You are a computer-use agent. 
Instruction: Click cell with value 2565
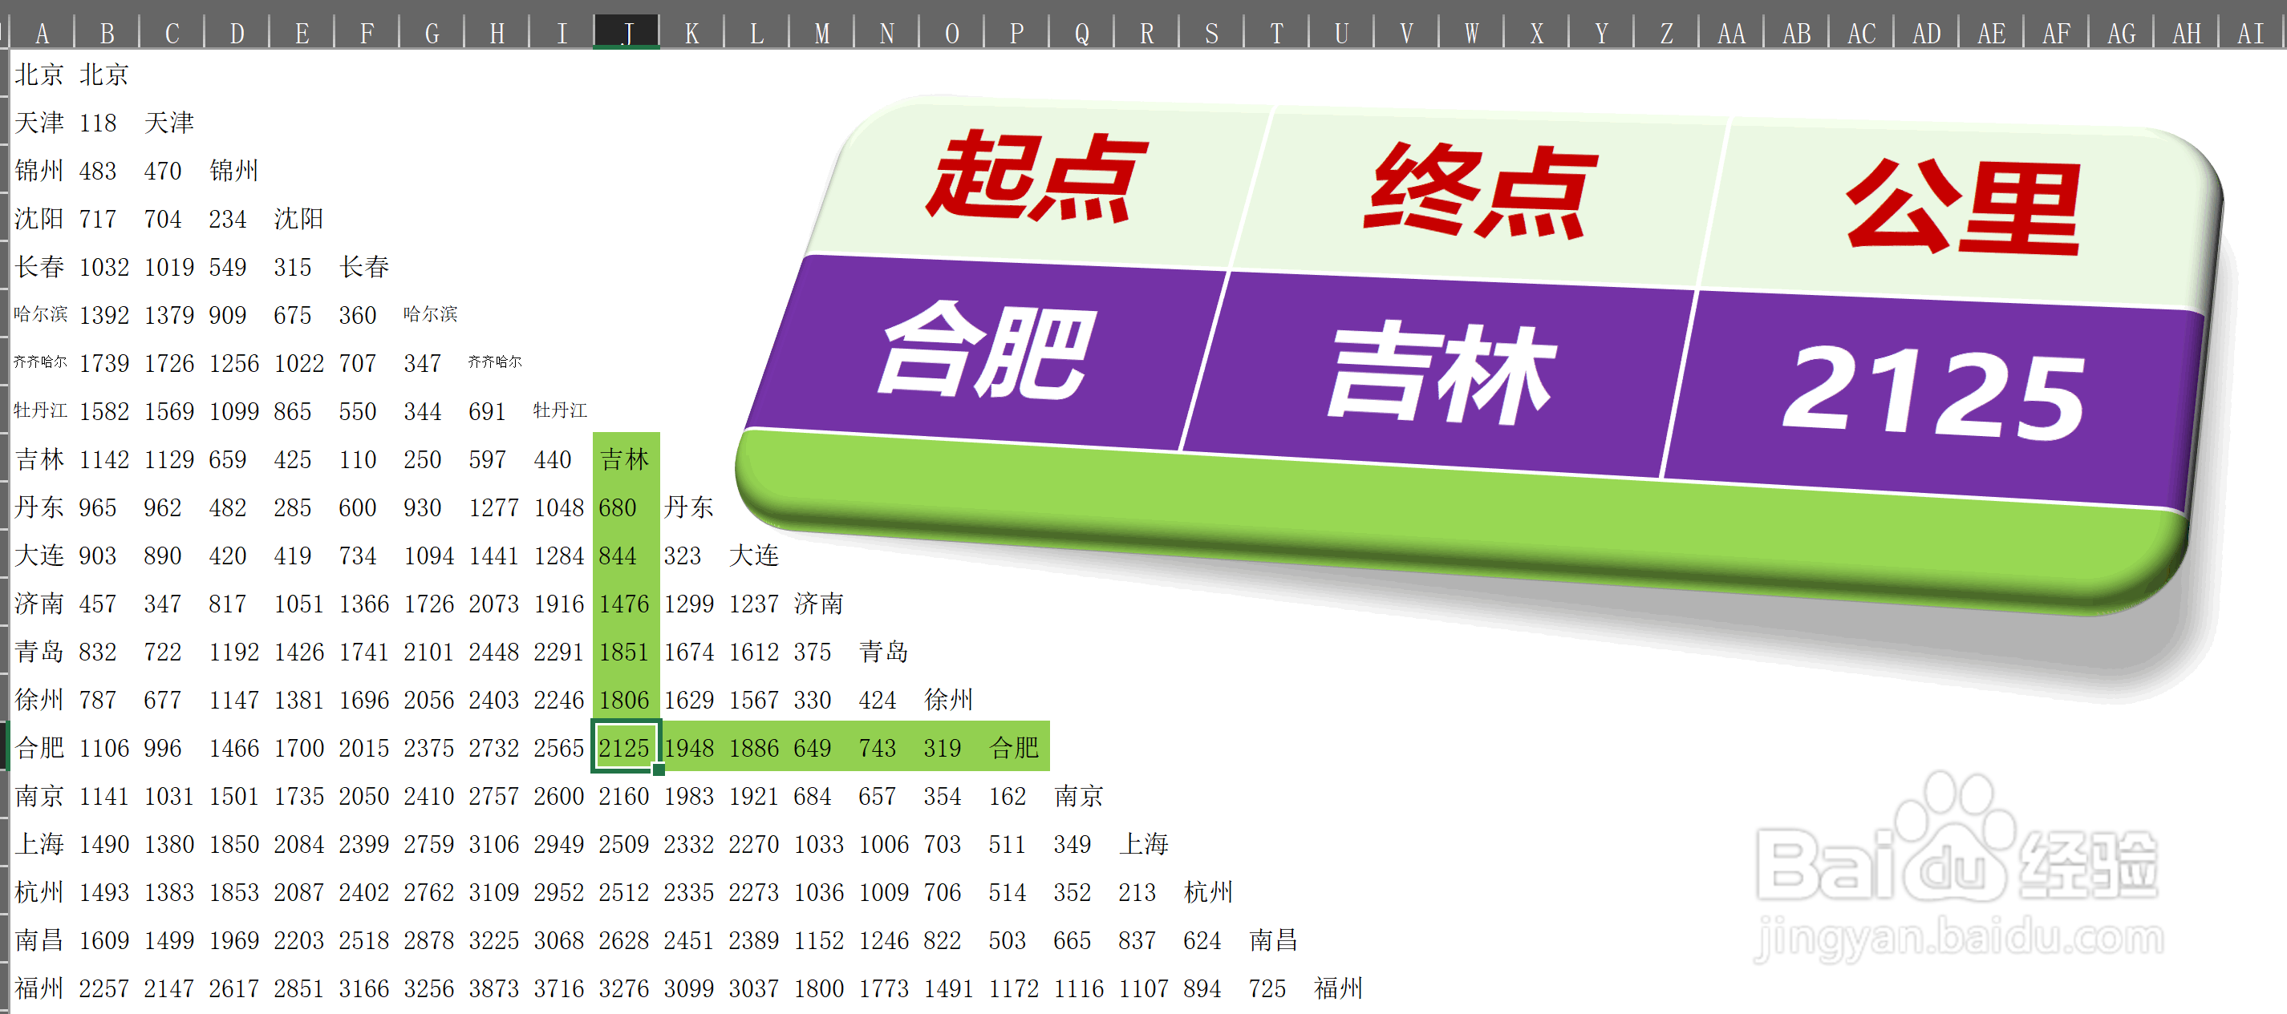pyautogui.click(x=558, y=747)
